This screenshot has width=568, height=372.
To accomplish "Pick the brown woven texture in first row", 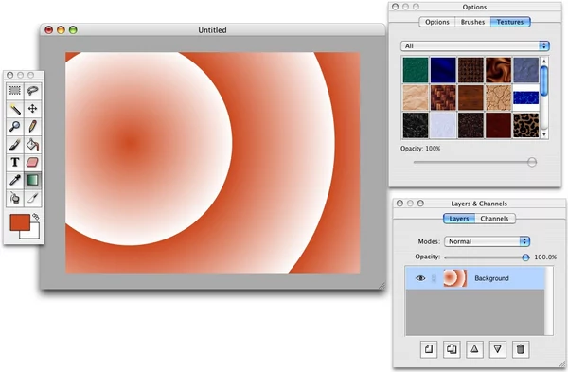I will point(470,70).
